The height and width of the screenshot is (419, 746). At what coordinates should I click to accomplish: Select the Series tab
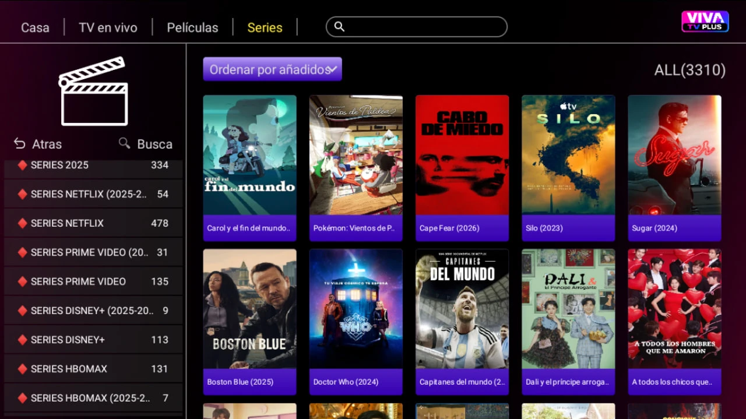tap(265, 27)
